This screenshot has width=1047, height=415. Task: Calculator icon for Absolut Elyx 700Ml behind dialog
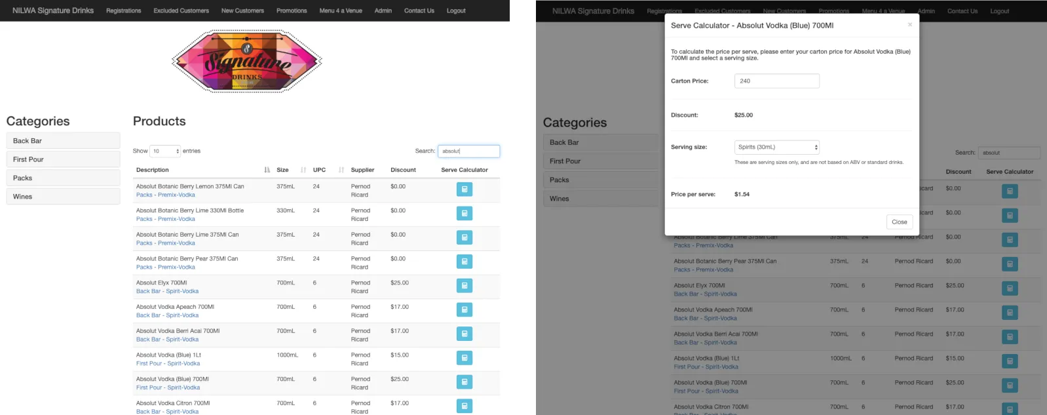[1010, 288]
